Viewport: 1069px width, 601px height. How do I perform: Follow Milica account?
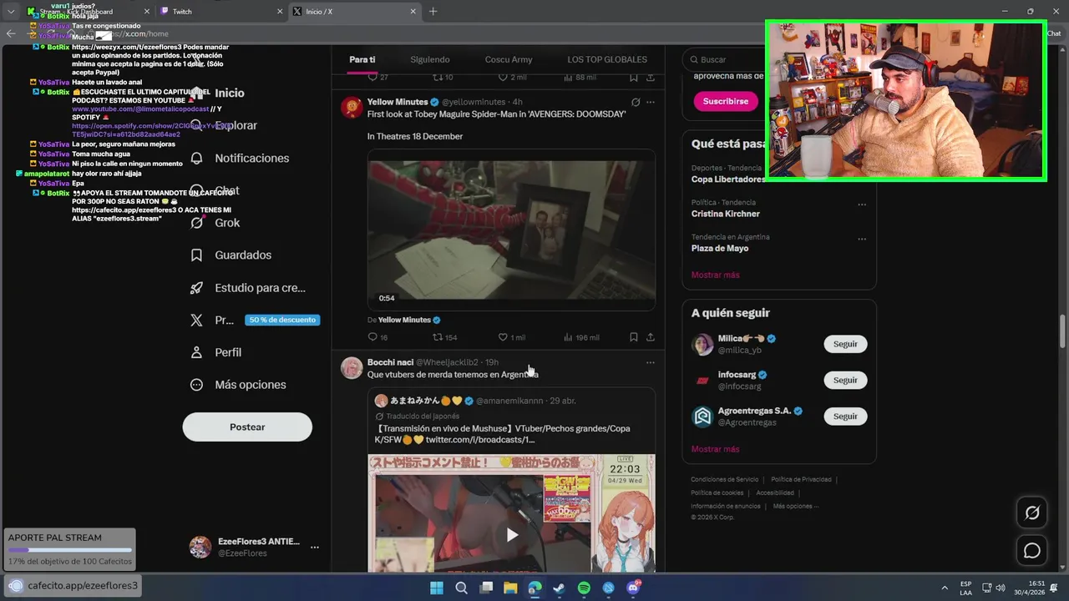click(x=845, y=344)
